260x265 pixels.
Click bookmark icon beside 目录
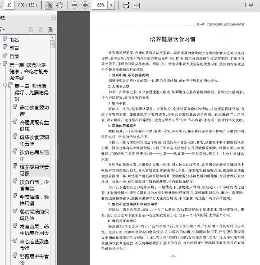click(5, 55)
